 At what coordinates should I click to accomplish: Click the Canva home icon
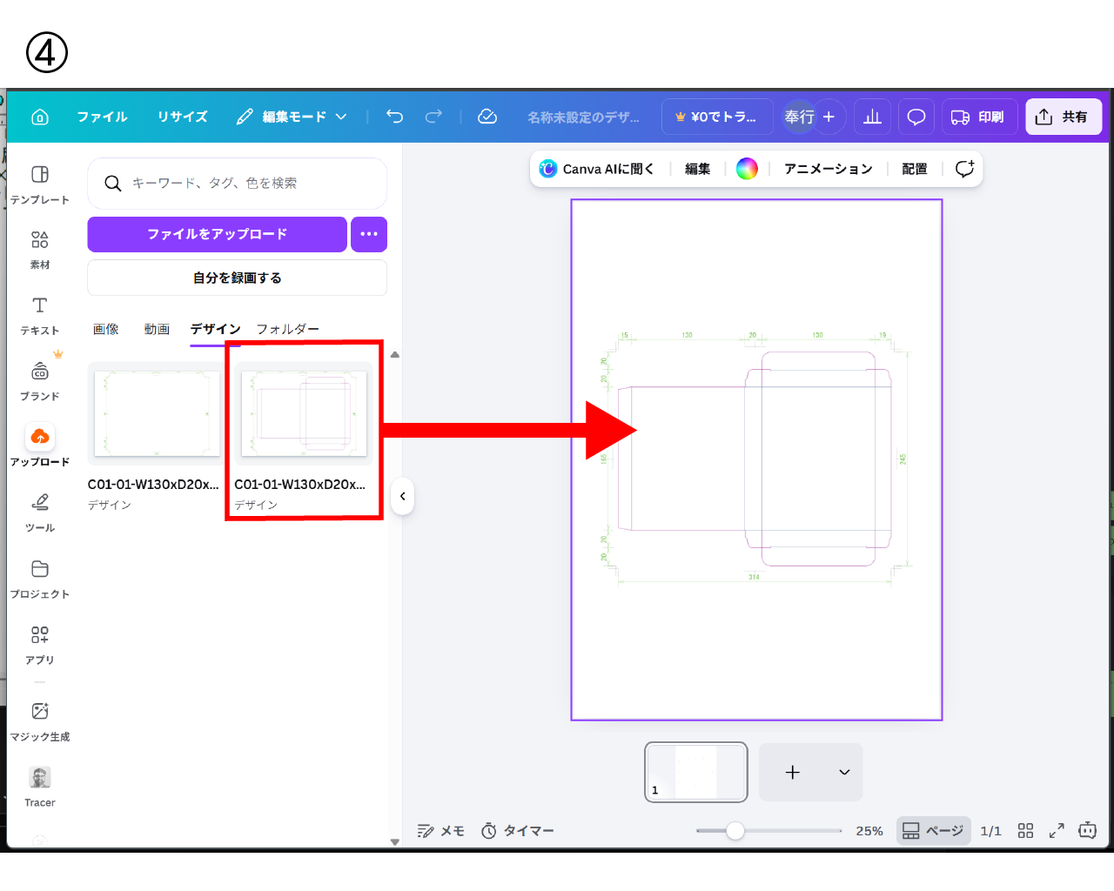40,117
